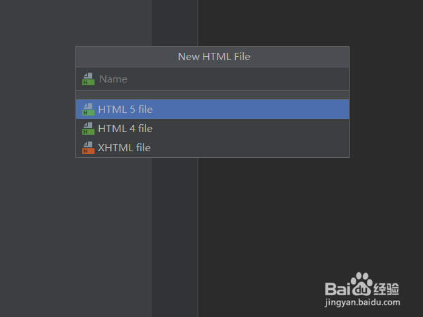Open the jingyan.baidu.com watermark link

click(x=362, y=302)
